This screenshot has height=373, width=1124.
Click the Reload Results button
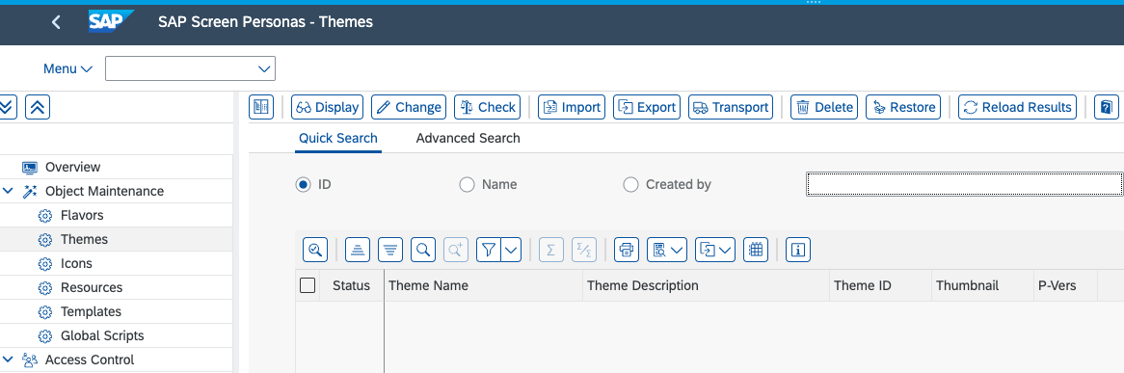click(1017, 107)
